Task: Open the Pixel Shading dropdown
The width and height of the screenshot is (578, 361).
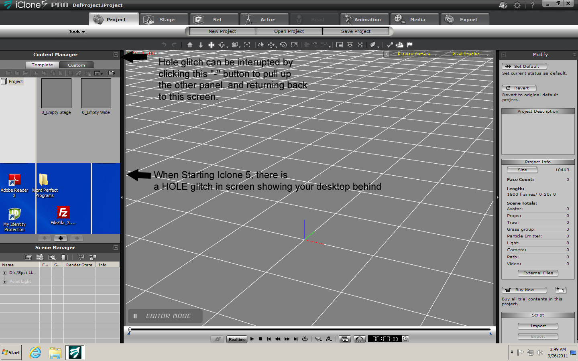Action: [x=470, y=54]
